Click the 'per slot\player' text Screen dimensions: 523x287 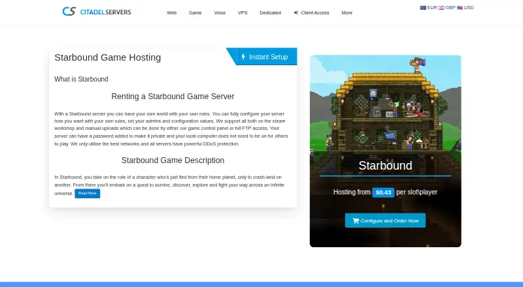point(416,192)
